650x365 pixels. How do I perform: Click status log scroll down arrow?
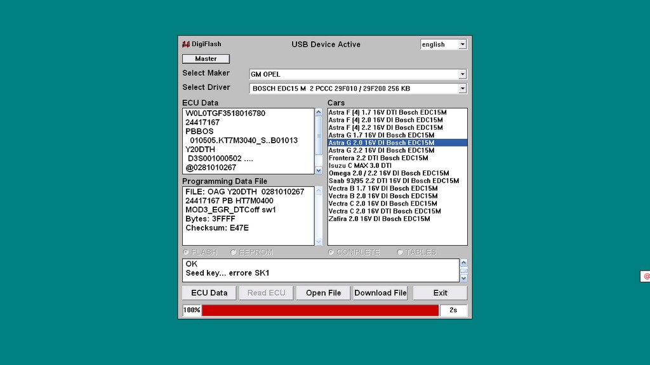pyautogui.click(x=463, y=279)
